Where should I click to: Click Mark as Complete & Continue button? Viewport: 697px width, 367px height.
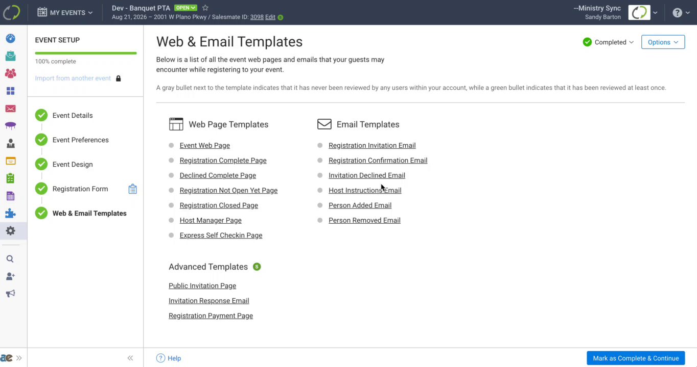(635, 358)
